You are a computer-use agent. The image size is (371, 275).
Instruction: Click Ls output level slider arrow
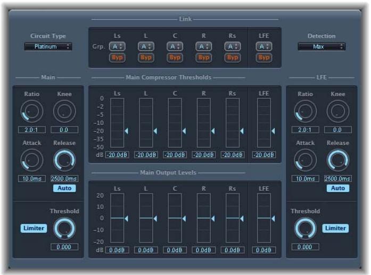[x=126, y=219]
